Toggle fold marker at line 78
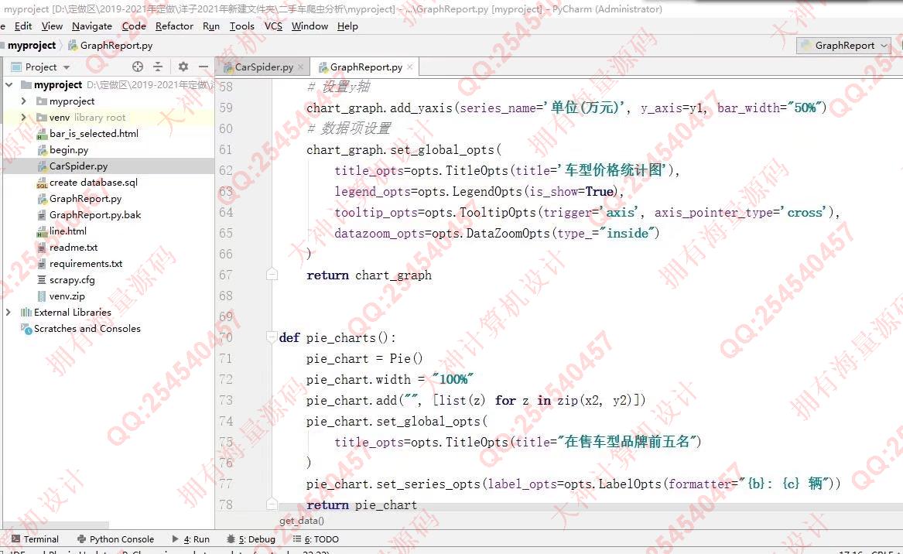Image resolution: width=903 pixels, height=554 pixels. pyautogui.click(x=272, y=504)
